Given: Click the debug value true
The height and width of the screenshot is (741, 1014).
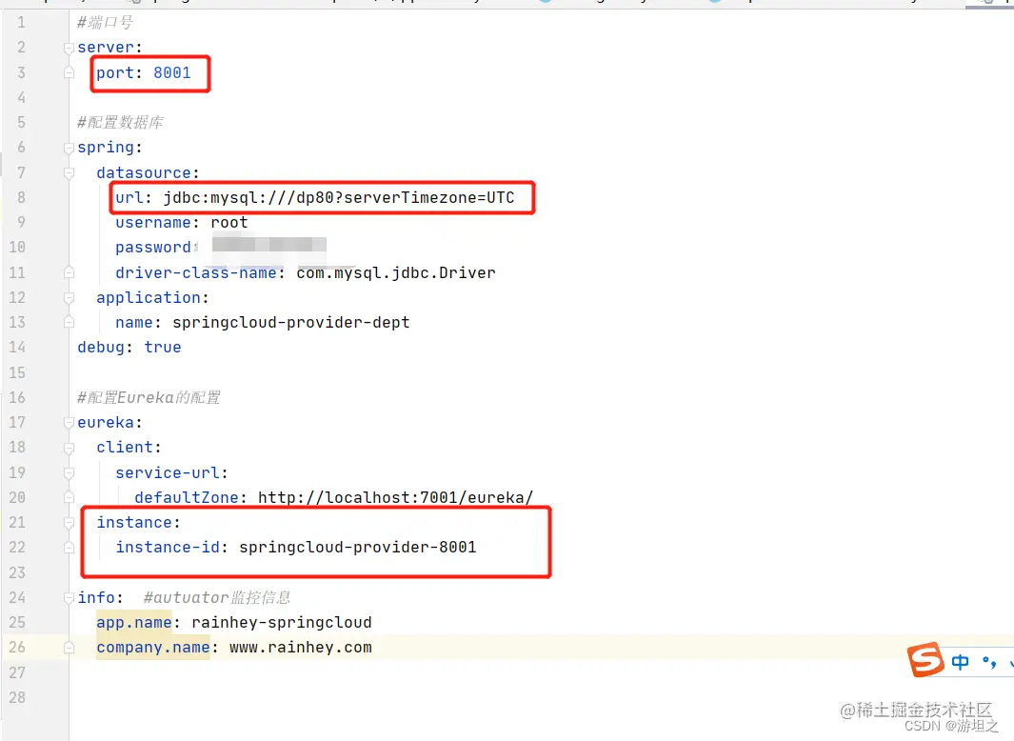Looking at the screenshot, I should pos(163,348).
